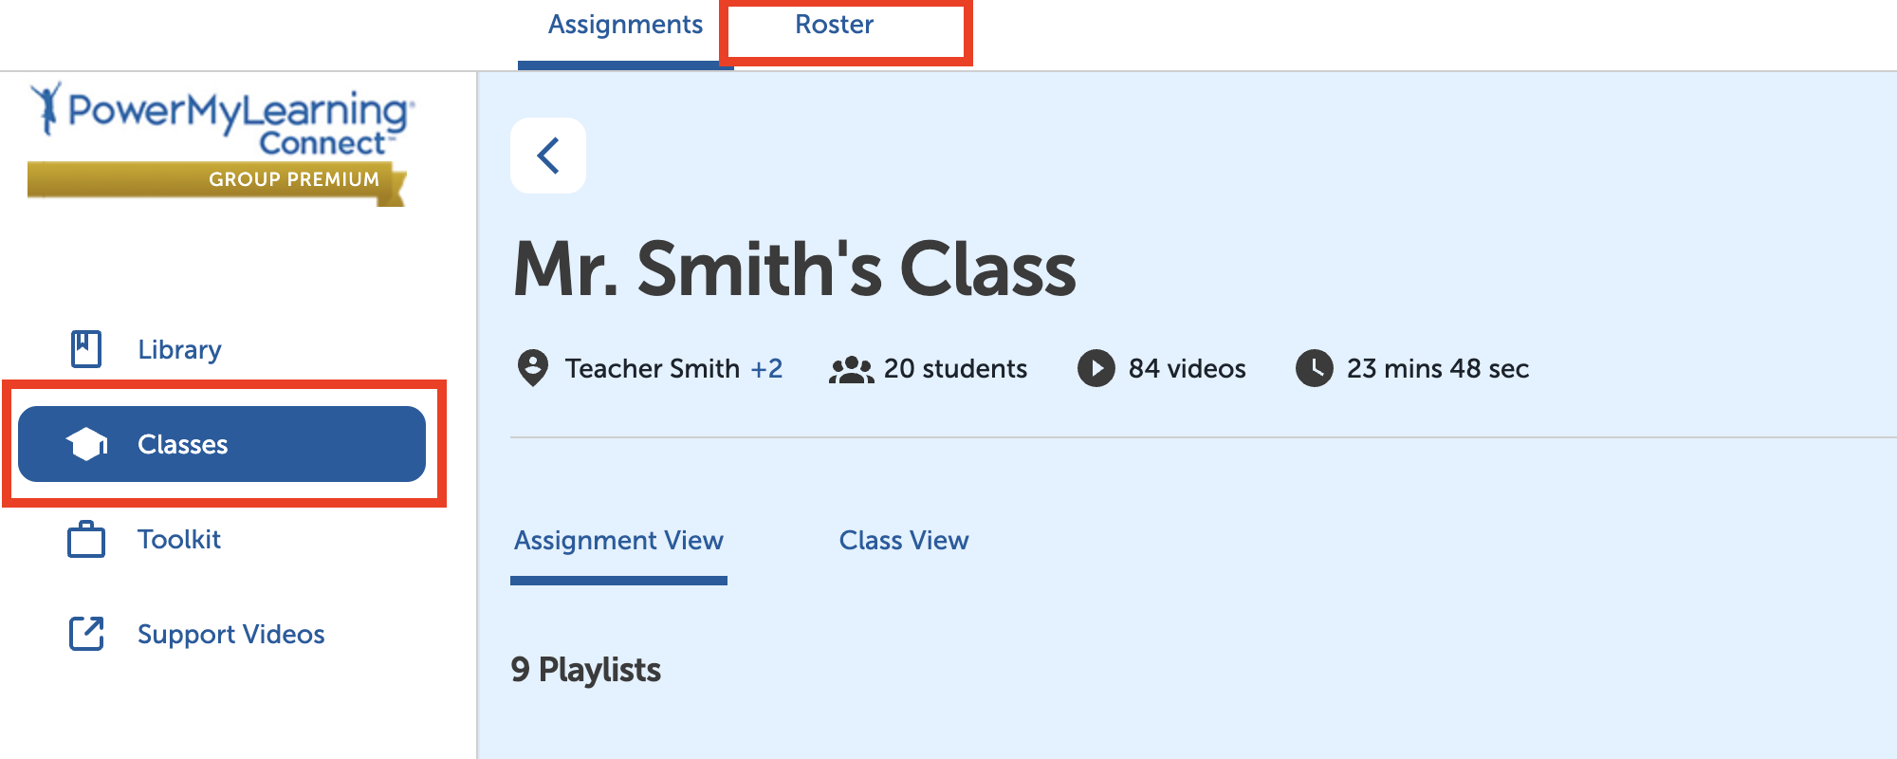This screenshot has width=1897, height=759.
Task: Click the 84 videos text
Action: click(1187, 368)
